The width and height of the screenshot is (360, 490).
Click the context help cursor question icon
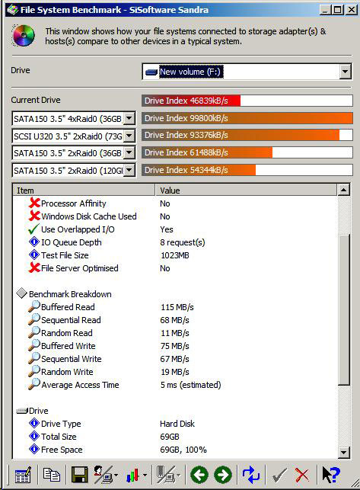330,475
